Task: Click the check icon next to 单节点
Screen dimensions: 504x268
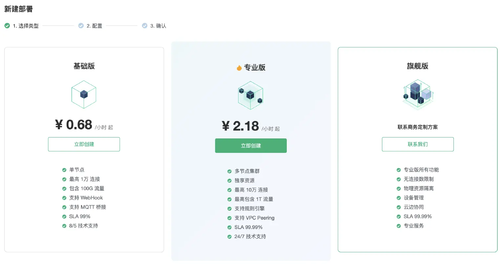Action: point(64,170)
